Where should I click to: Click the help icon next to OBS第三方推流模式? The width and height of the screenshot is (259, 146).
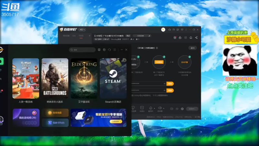tap(157, 48)
